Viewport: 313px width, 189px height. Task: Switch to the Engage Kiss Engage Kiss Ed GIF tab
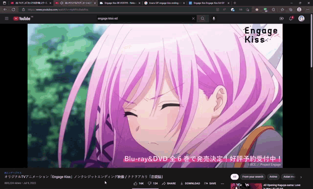[x=209, y=3]
